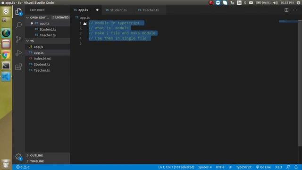Click the Go Live server button
Screen dimensions: 302x170
tap(263, 167)
